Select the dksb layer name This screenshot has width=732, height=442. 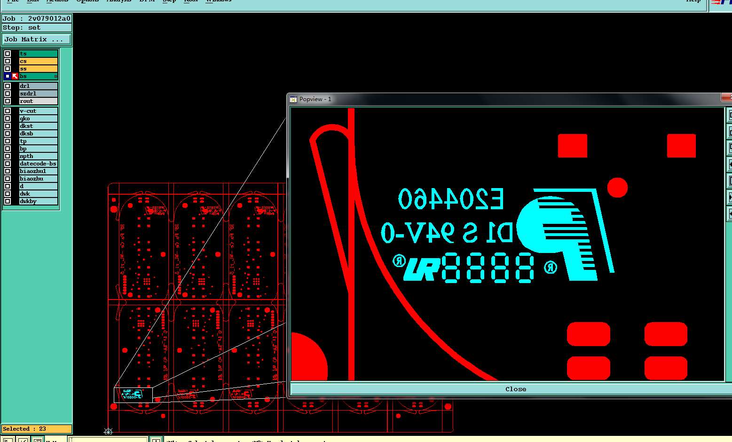(38, 134)
